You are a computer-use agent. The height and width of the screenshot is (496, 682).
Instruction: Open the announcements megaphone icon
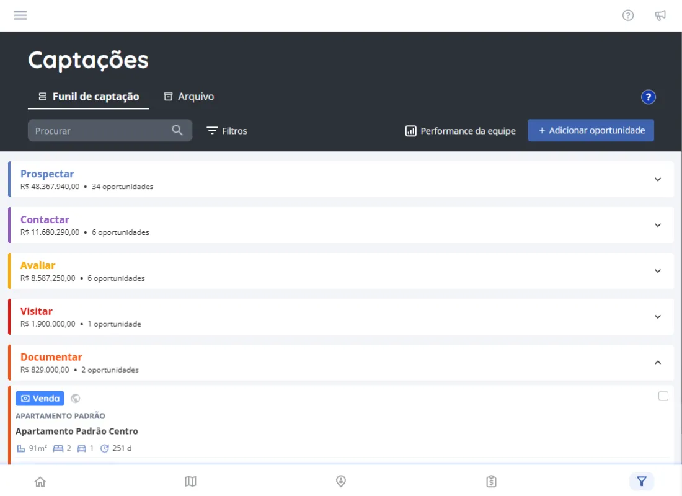660,15
